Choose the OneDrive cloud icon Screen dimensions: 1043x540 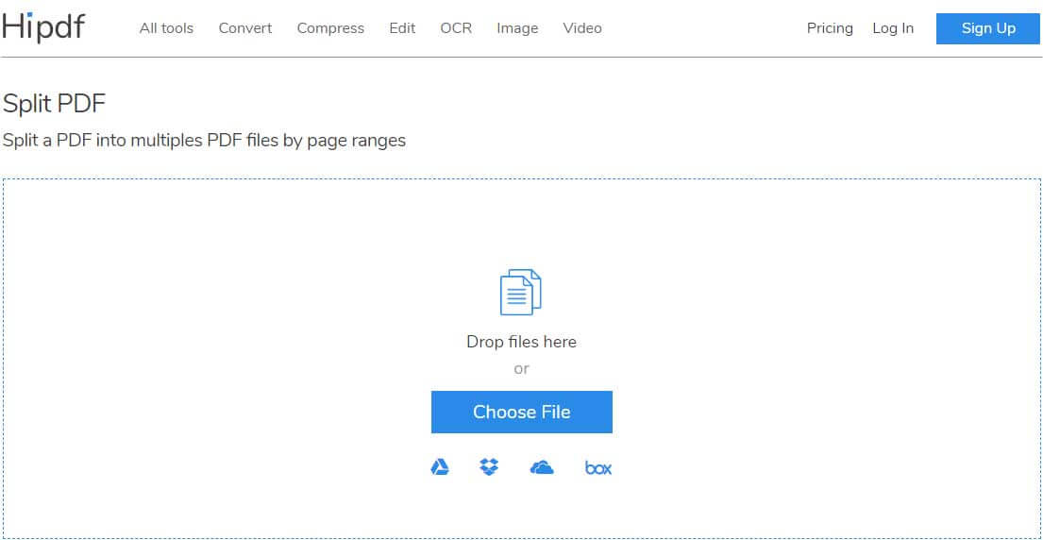[x=542, y=467]
